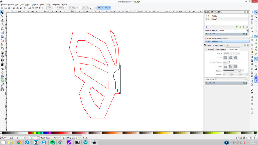This screenshot has width=258, height=145.
Task: Select the Bezier pen tool
Action: (2, 57)
